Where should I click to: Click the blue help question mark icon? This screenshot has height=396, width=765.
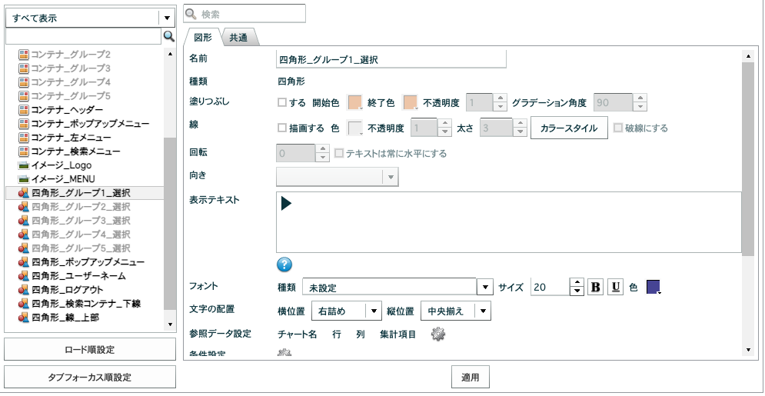pos(284,265)
